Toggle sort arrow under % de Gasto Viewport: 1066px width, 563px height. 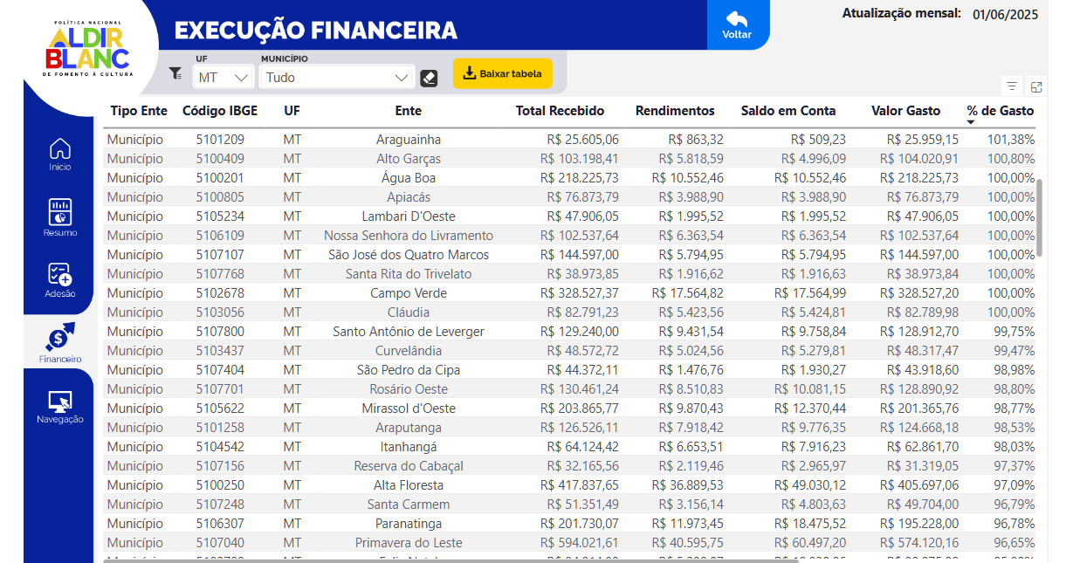[971, 122]
